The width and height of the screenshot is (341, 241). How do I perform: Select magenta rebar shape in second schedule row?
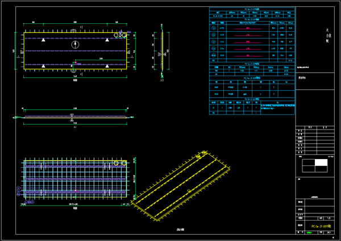click(x=247, y=35)
